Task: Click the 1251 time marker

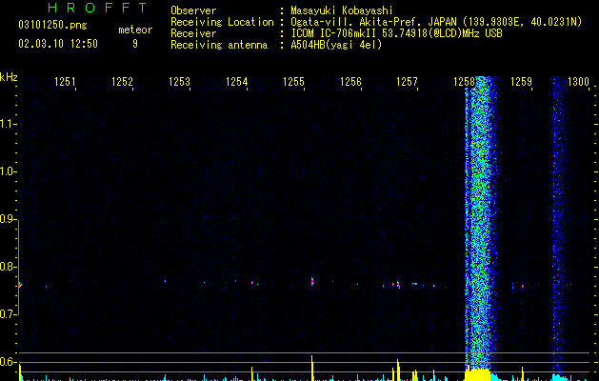Action: [65, 82]
